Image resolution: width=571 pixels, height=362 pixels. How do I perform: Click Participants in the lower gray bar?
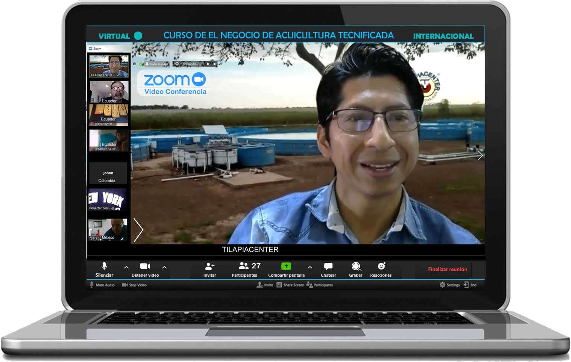[x=320, y=285]
